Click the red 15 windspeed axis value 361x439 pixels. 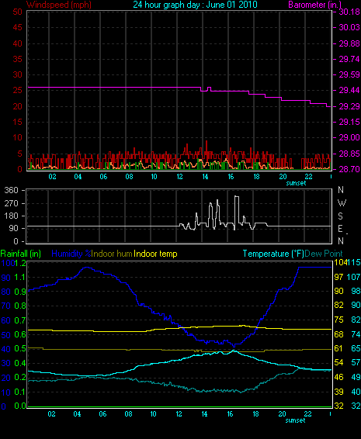pos(17,122)
